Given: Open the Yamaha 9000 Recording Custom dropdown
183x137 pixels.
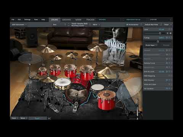Looking at the screenshot, I should click(79, 25).
